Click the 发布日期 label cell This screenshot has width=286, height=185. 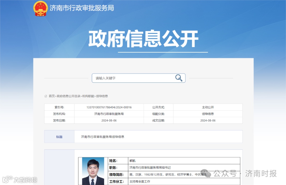pos(59,120)
